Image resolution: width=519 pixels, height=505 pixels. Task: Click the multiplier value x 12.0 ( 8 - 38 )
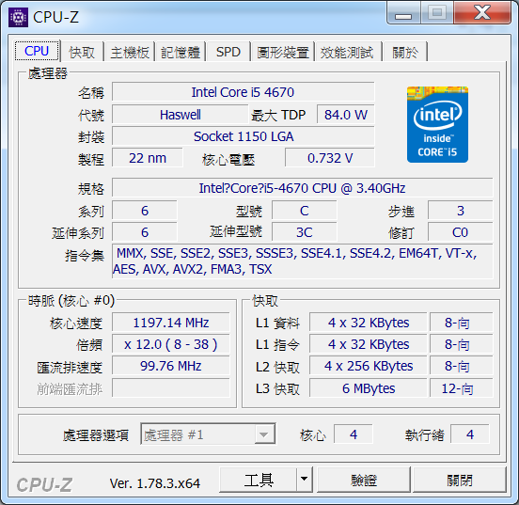[171, 344]
